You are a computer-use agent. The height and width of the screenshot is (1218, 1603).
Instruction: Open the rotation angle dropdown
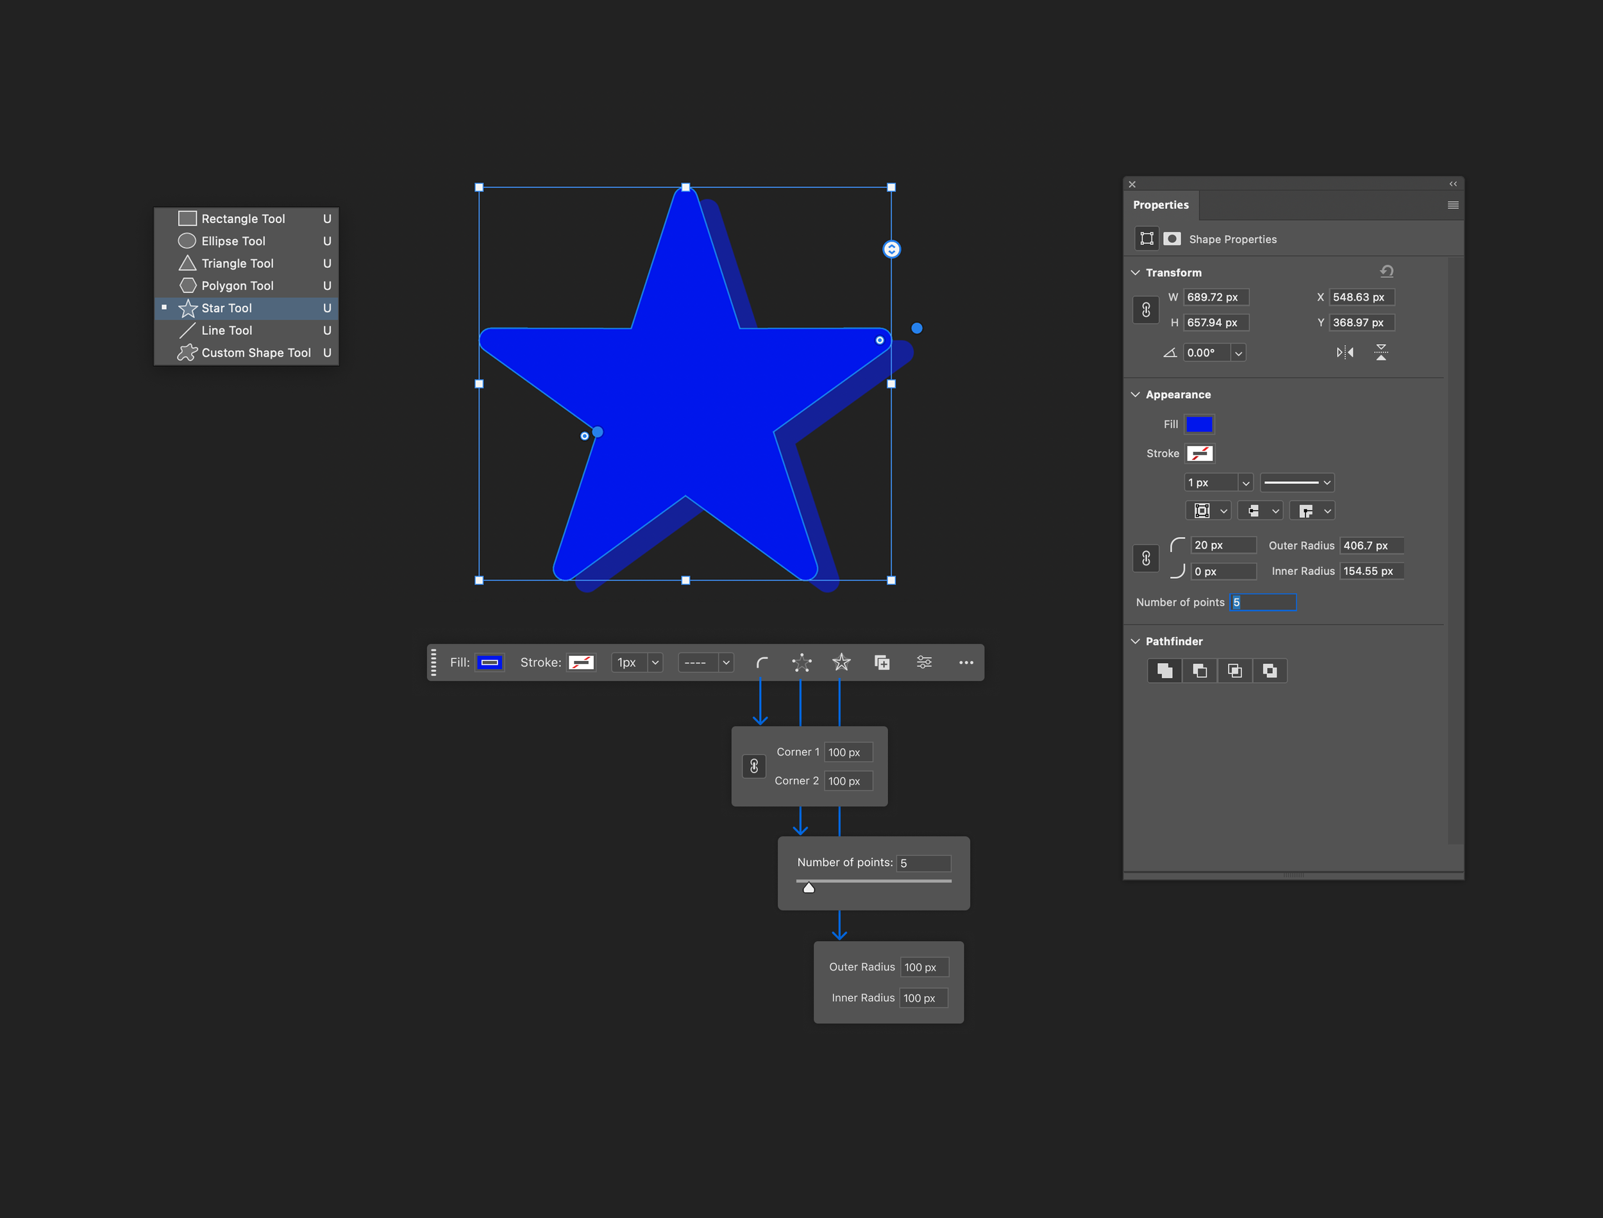(1238, 353)
